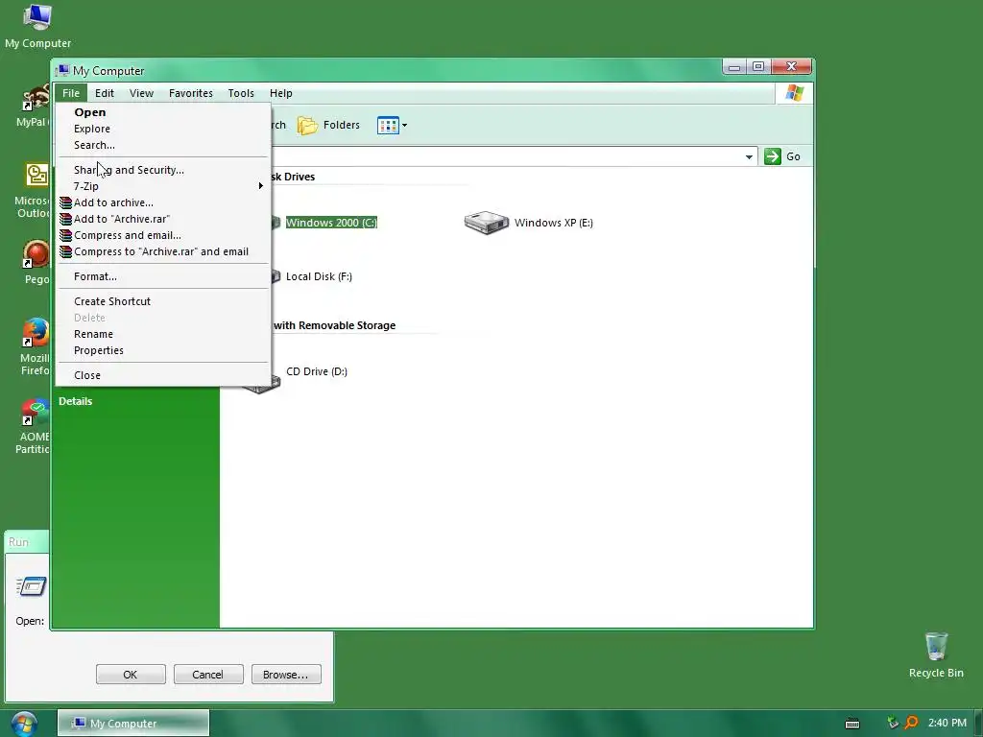Click My Computer title bar icon

coord(62,70)
